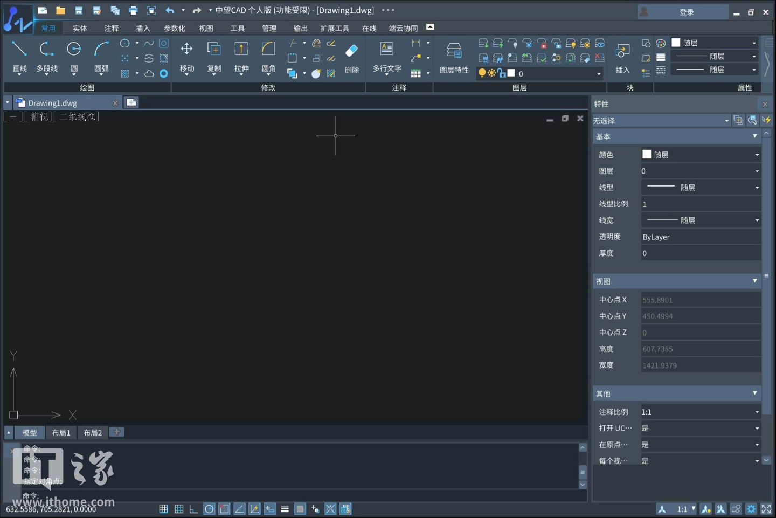The height and width of the screenshot is (518, 776).
Task: Click the white color swatch in 属性 panel
Action: click(x=676, y=43)
